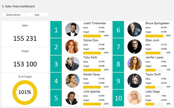Select the Taylor Swift name label
Image resolution: width=174 pixels, height=108 pixels.
click(x=153, y=75)
